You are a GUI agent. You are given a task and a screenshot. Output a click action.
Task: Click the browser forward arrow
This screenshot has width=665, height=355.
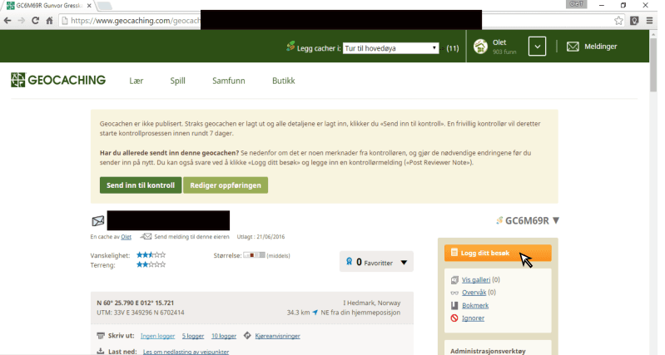pos(21,20)
